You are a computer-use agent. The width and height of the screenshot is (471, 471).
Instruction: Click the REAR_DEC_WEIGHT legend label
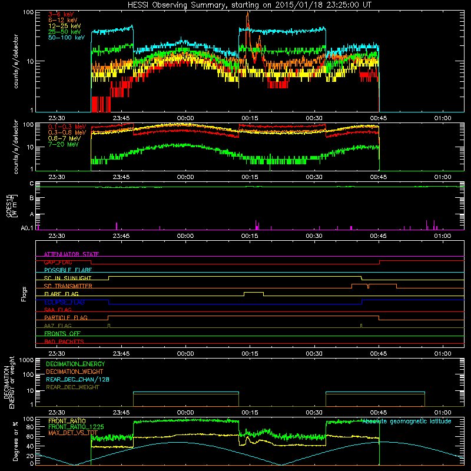[x=72, y=387]
